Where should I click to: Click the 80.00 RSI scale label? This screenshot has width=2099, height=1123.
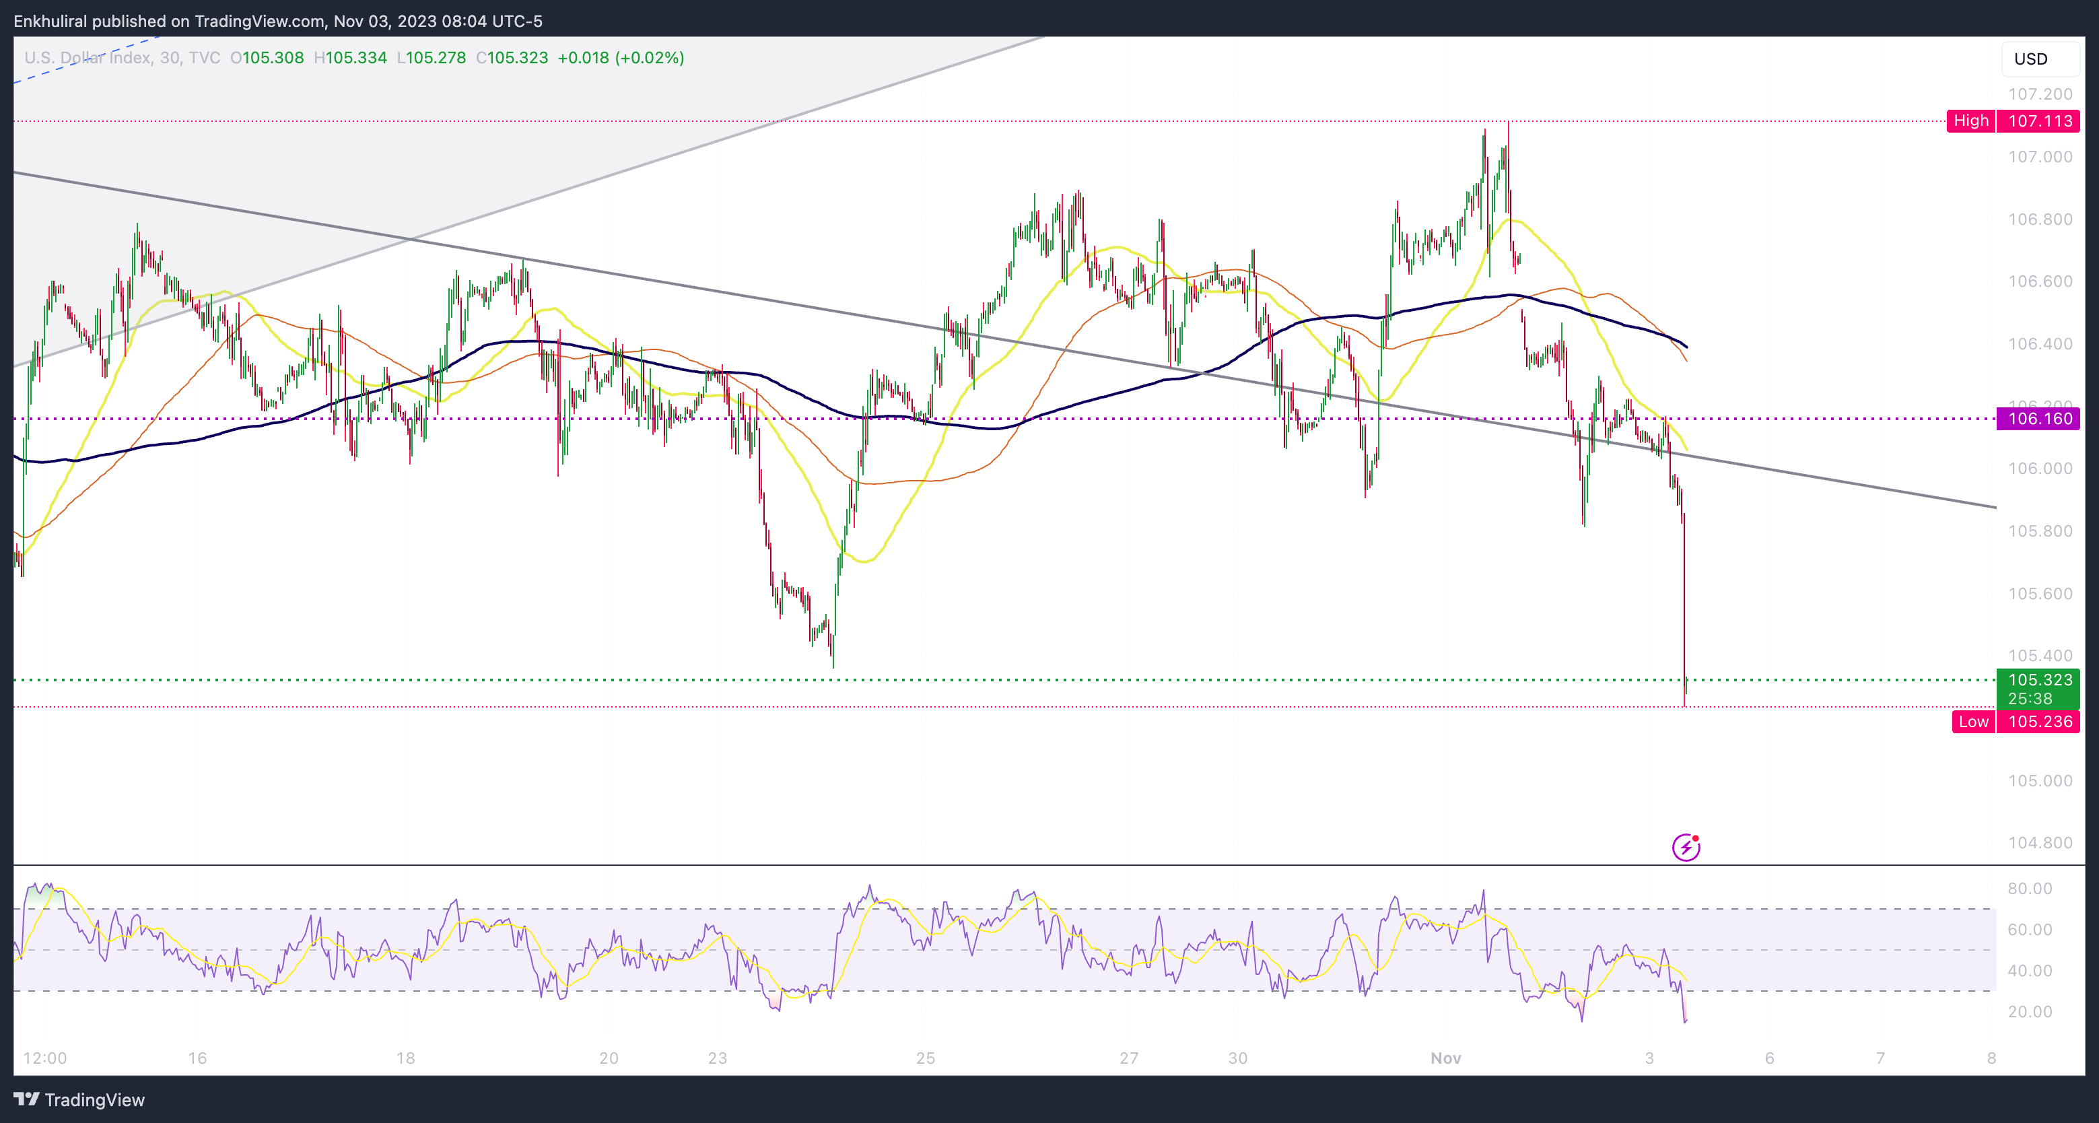coord(2029,888)
